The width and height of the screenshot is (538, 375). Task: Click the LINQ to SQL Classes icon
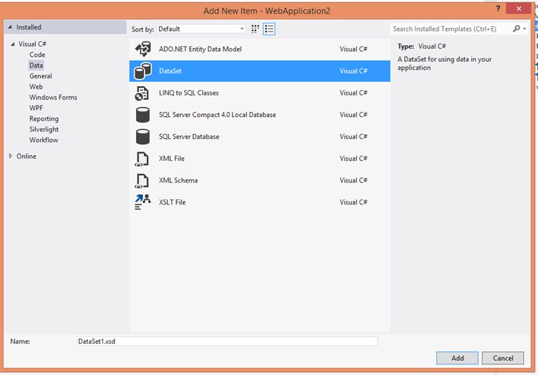point(142,93)
